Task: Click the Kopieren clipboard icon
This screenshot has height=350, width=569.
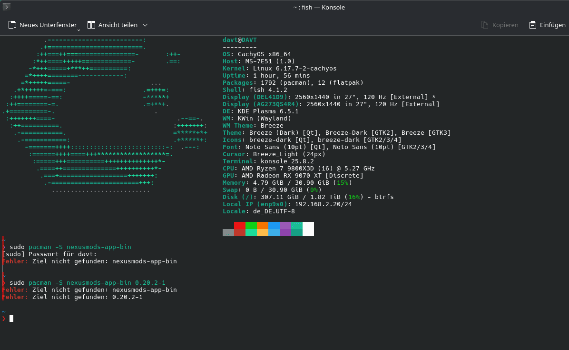Action: pyautogui.click(x=484, y=25)
